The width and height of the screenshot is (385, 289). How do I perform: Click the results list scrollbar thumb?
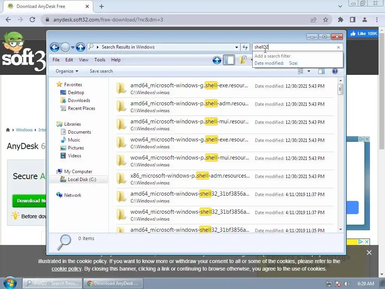[x=340, y=89]
